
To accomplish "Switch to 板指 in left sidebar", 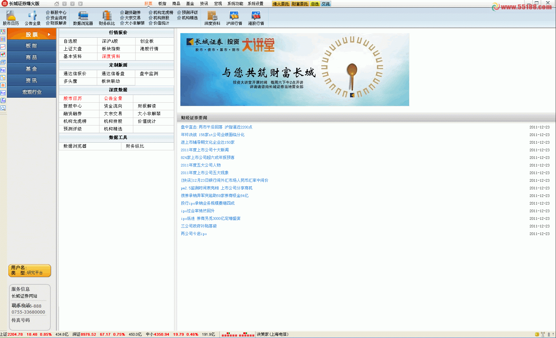I will point(31,46).
